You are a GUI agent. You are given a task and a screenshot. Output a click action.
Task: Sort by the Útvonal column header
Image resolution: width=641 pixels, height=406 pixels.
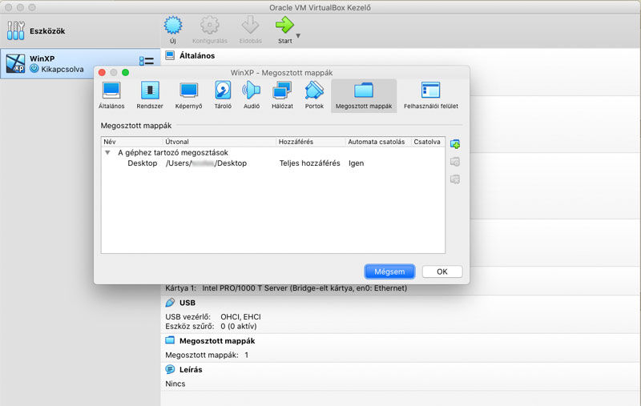[219, 142]
